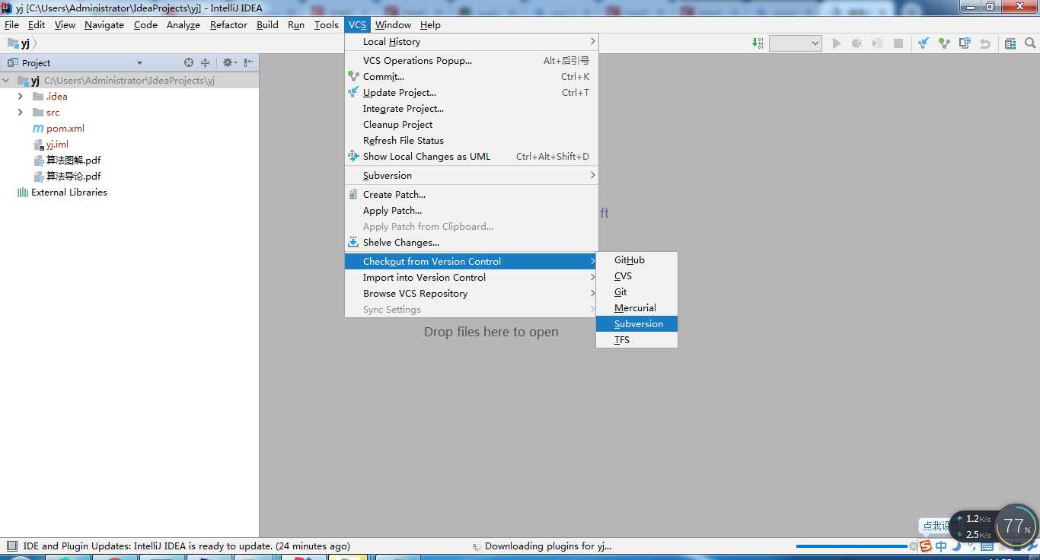Close the open VCS menu
The width and height of the screenshot is (1040, 560).
pyautogui.click(x=358, y=24)
